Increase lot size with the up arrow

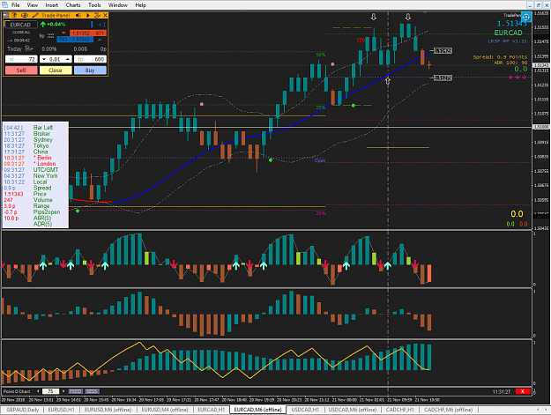click(68, 59)
